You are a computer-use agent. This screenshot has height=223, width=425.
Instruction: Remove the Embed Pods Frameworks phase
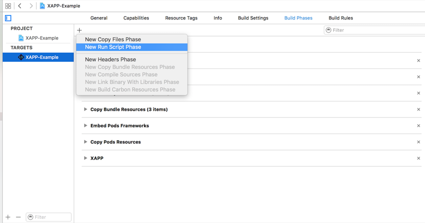pos(418,126)
